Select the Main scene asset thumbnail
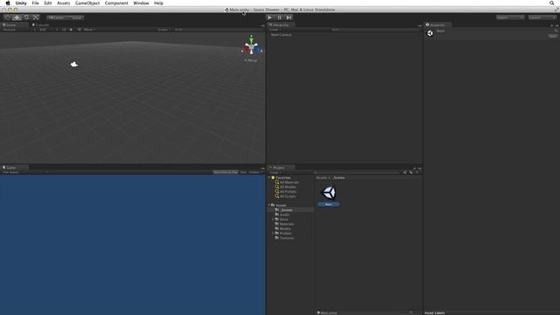Screen dimensions: 560x315 (x=329, y=192)
